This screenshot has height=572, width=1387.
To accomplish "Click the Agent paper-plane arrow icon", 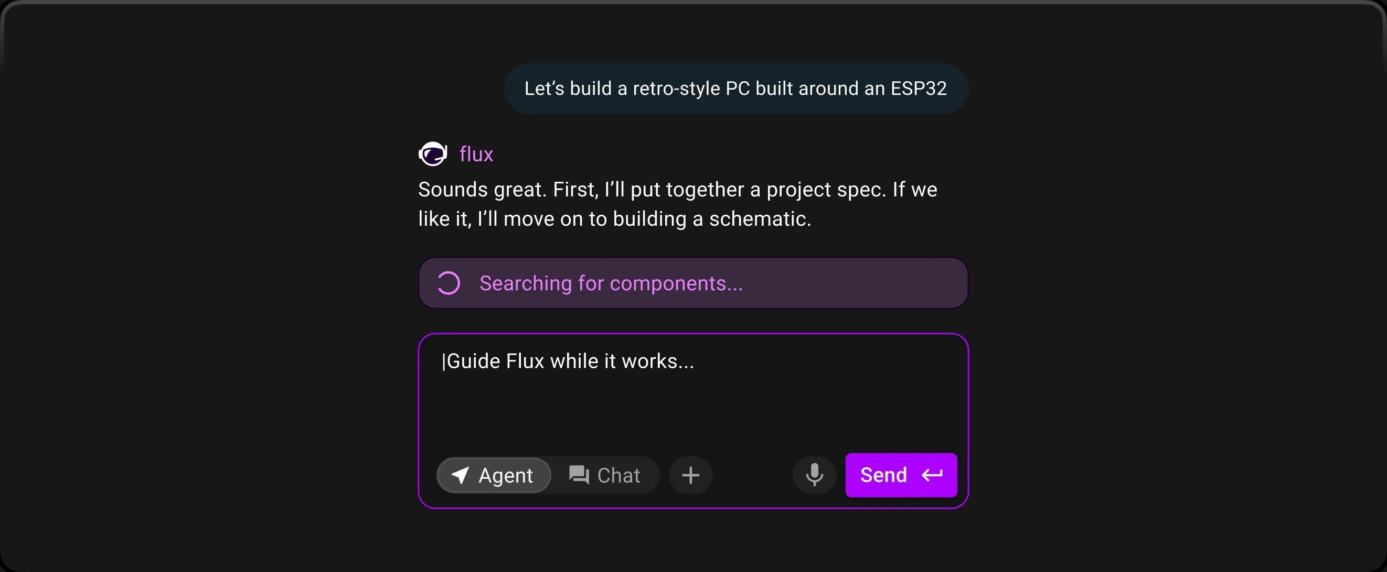I will 460,475.
